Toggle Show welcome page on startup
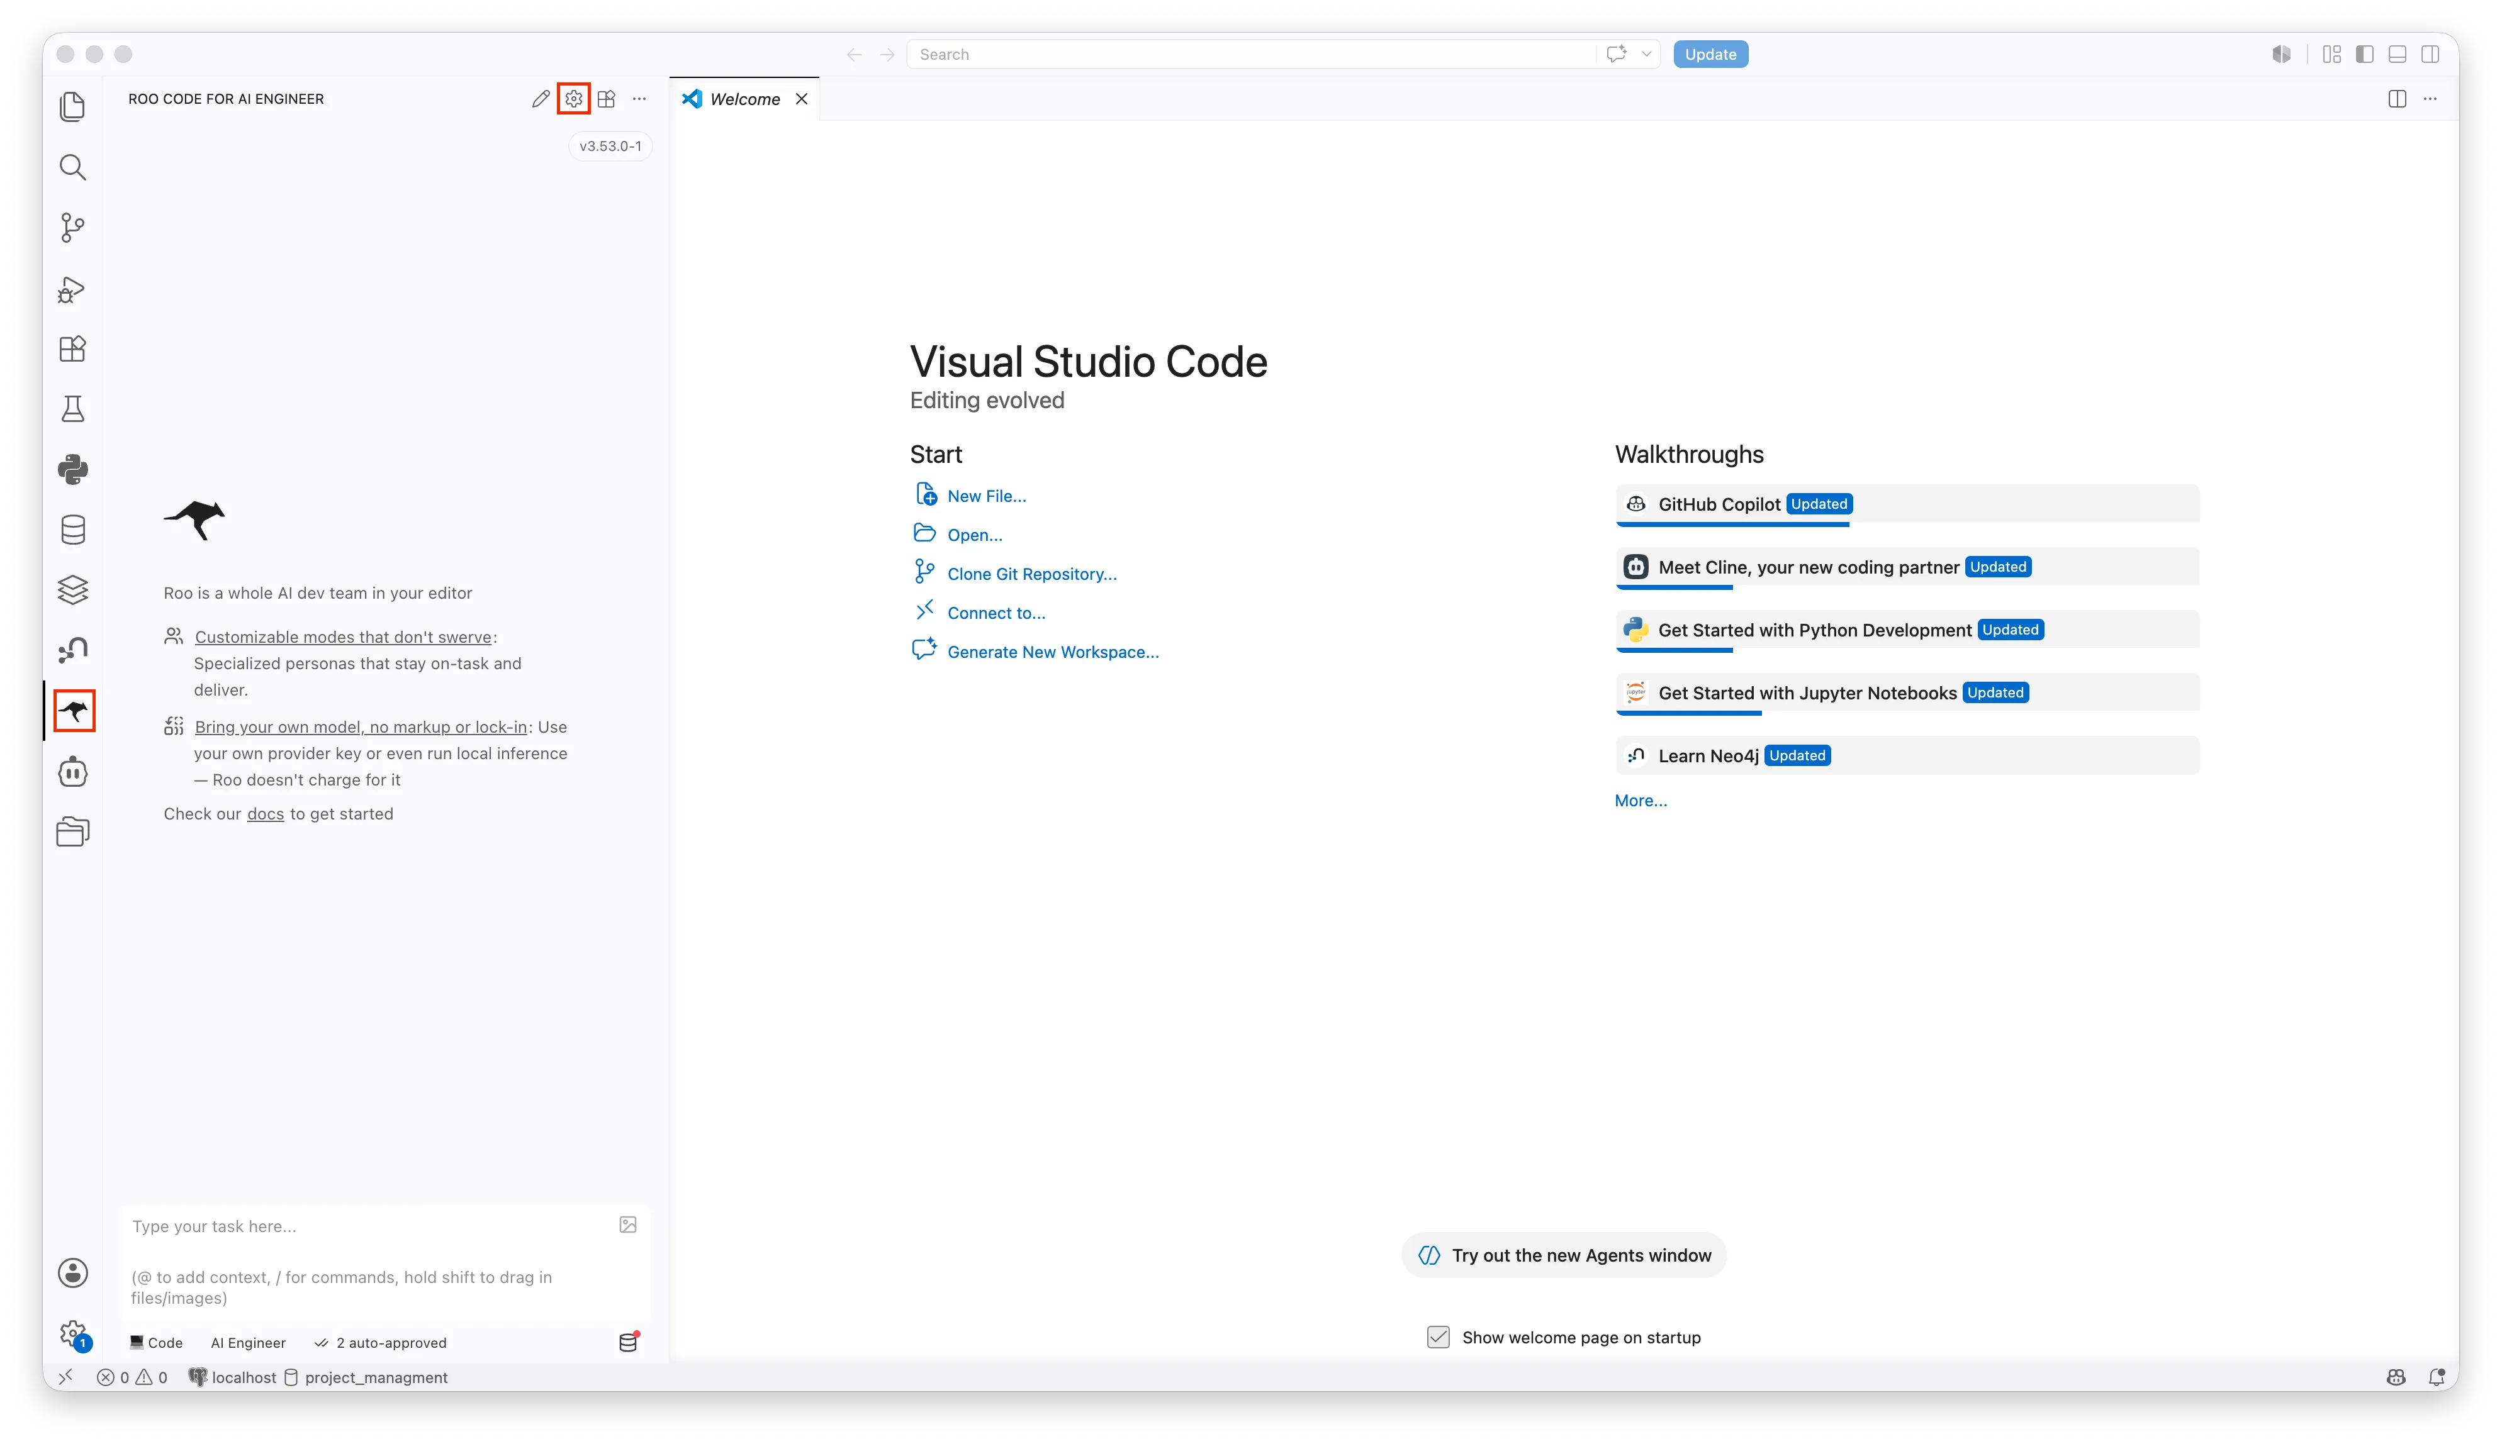The image size is (2502, 1444). pos(1437,1337)
